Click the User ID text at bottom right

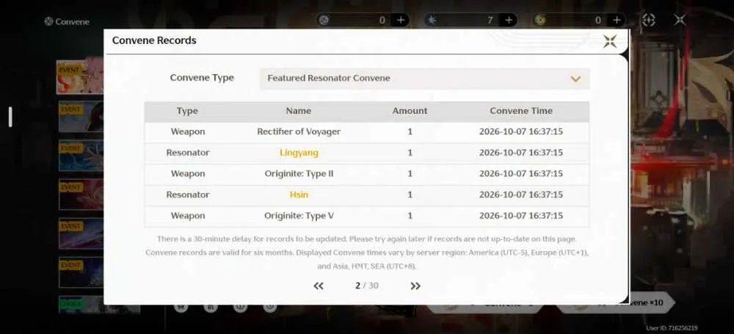(x=672, y=328)
